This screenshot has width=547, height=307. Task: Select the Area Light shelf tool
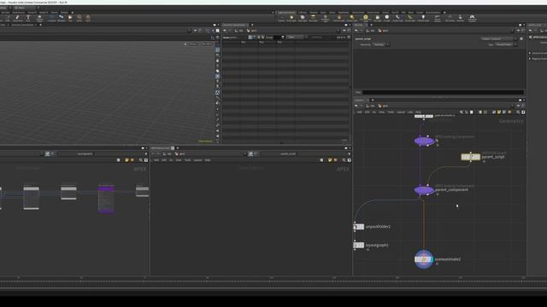pos(314,18)
